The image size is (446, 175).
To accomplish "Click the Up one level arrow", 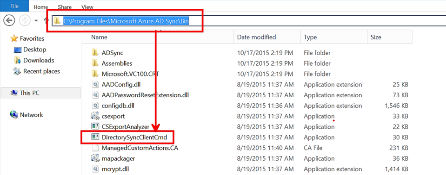I will coord(46,20).
